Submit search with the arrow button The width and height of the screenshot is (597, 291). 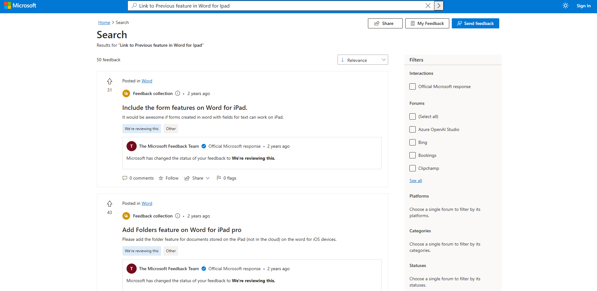click(x=438, y=6)
